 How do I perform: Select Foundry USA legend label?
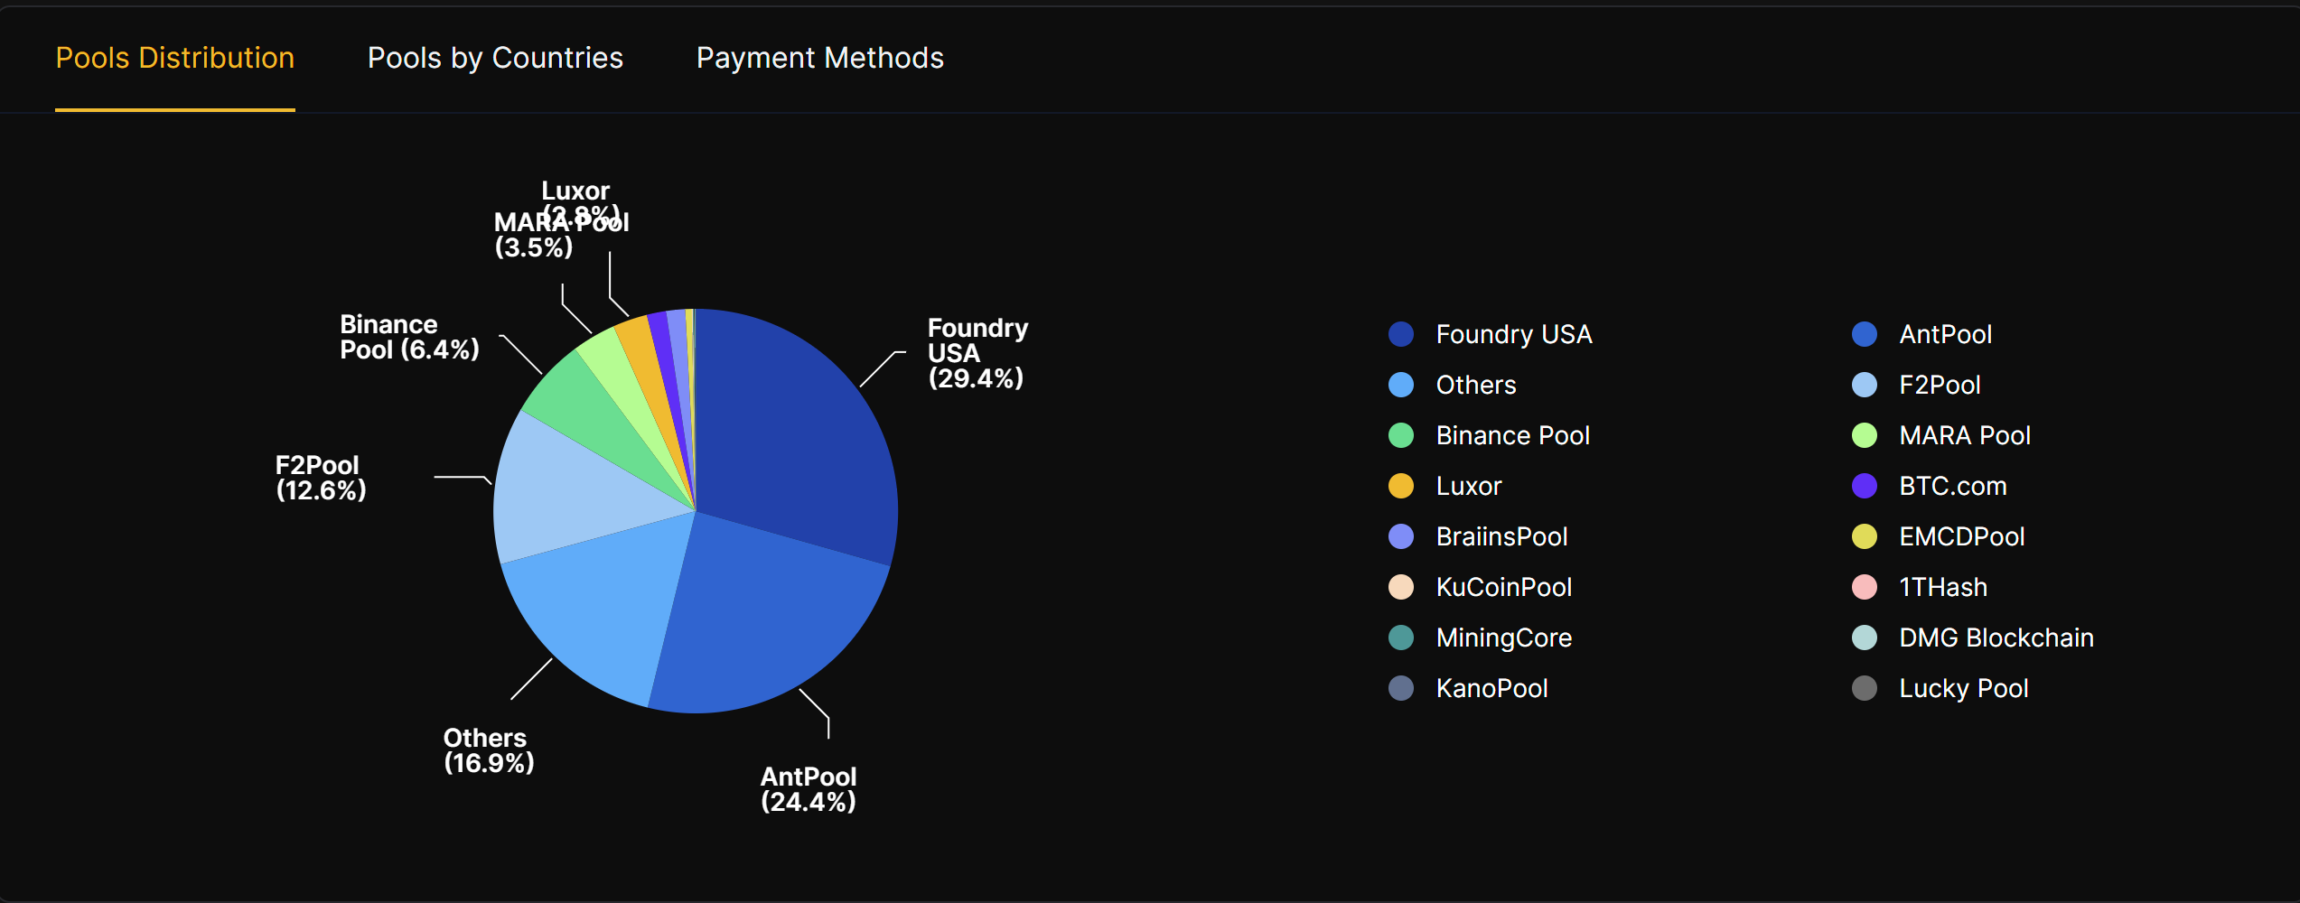coord(1514,334)
